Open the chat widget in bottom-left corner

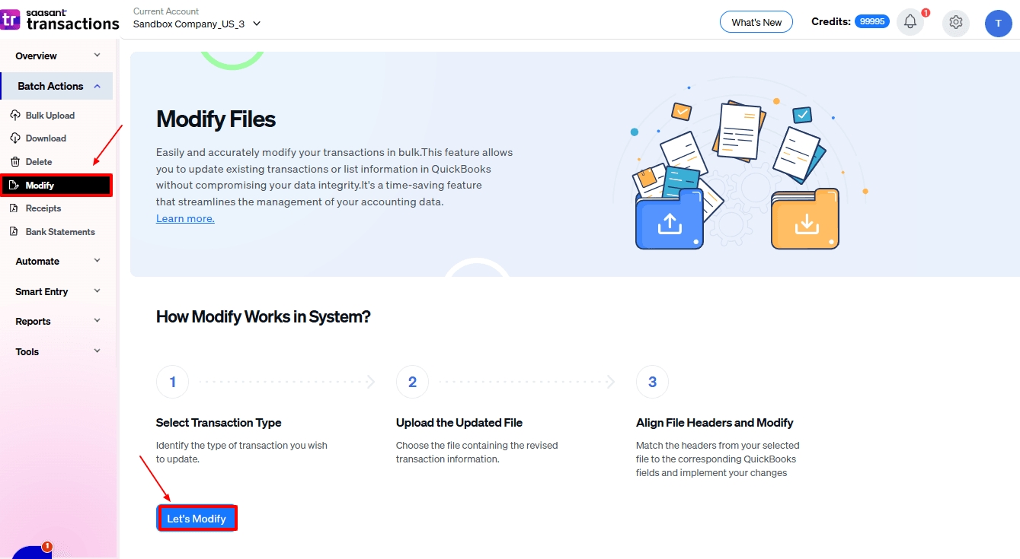[x=30, y=551]
